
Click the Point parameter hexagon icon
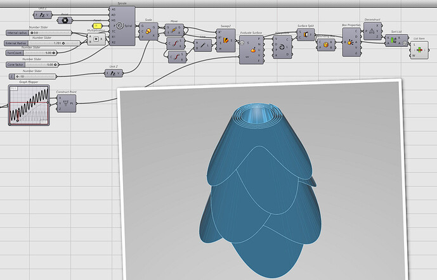[x=65, y=20]
